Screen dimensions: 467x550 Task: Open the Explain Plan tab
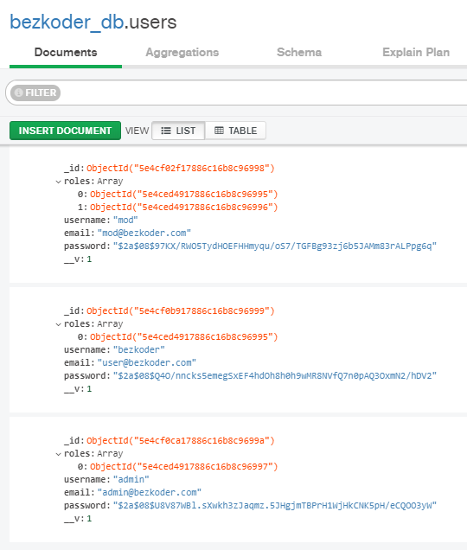(416, 52)
